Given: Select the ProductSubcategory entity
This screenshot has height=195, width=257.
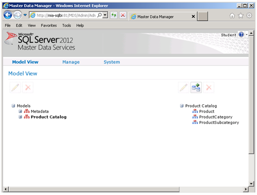Looking at the screenshot, I should click(x=219, y=122).
